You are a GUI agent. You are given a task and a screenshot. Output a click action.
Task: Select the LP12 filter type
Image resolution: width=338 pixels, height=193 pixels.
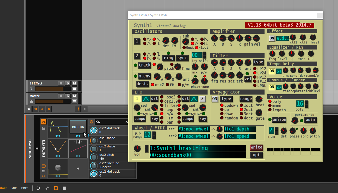tap(255, 69)
